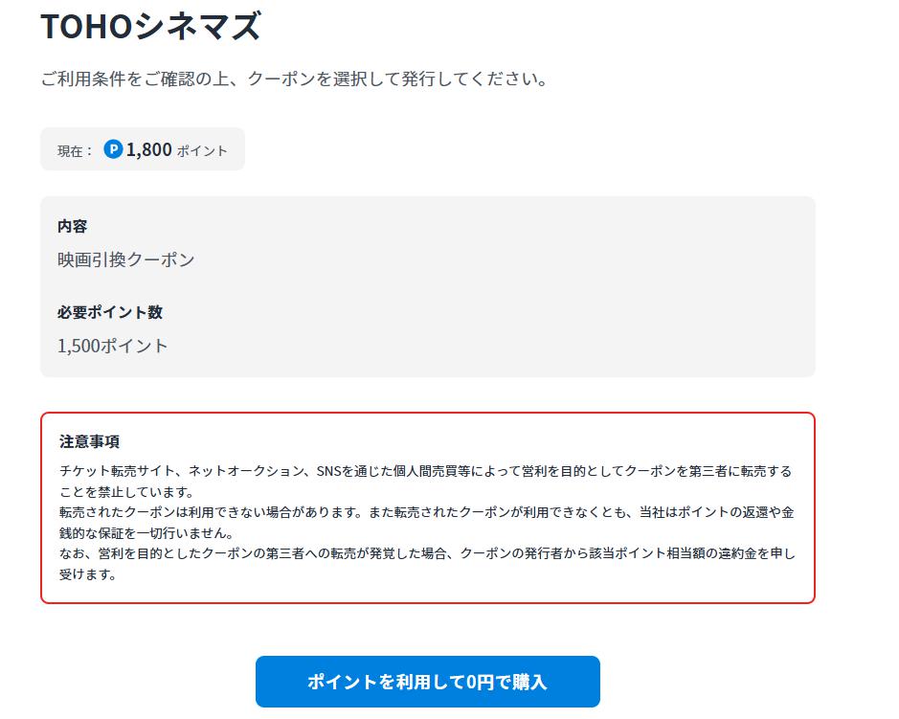The height and width of the screenshot is (719, 899).
Task: Click the red-bordered notice box
Action: [x=428, y=508]
